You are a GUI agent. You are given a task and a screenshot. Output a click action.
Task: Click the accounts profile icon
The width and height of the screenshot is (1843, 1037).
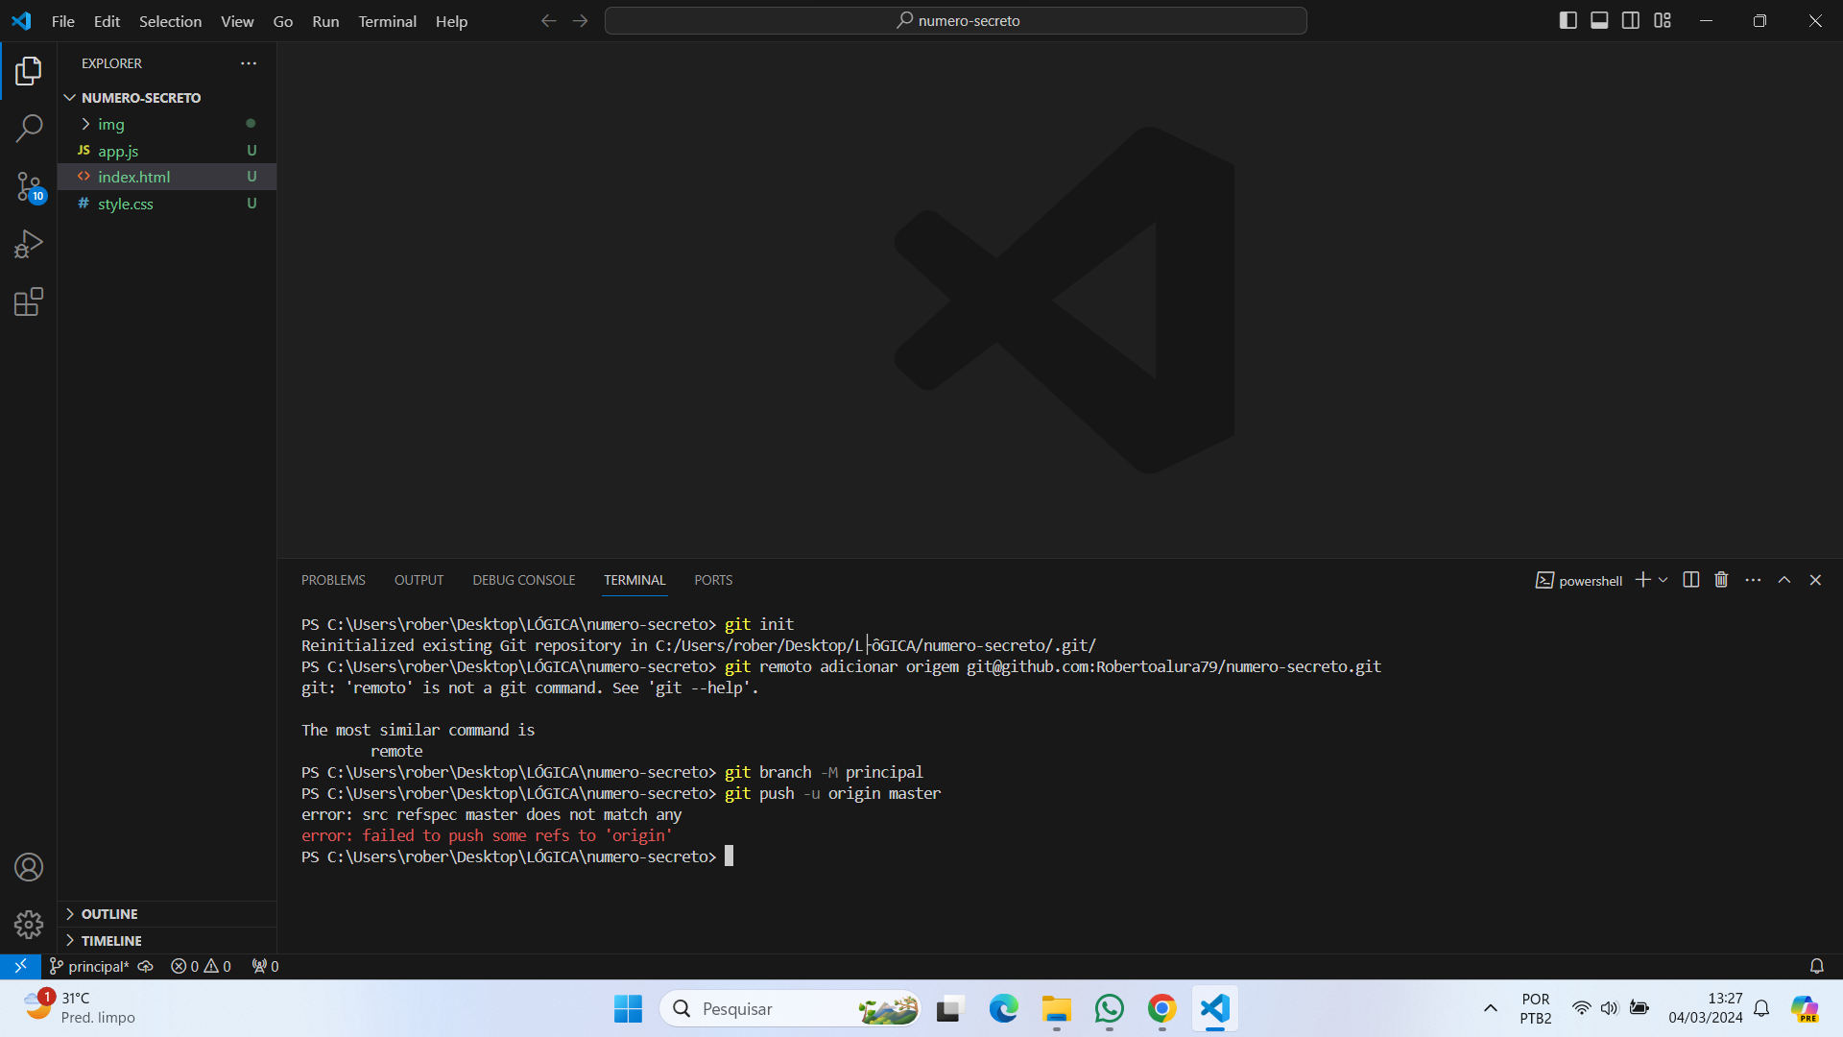coord(28,867)
